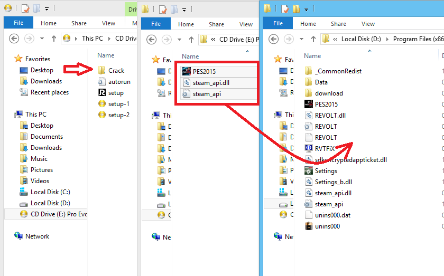444x276 pixels.
Task: Select the RVTFiX file
Action: point(320,148)
